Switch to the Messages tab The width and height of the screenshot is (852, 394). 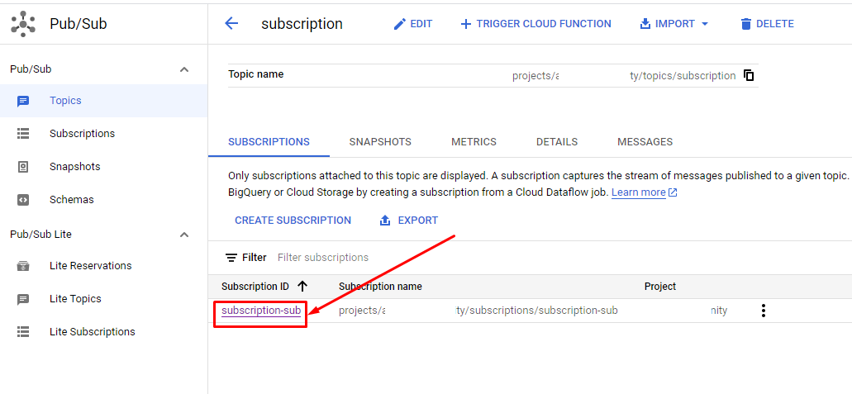(x=645, y=142)
